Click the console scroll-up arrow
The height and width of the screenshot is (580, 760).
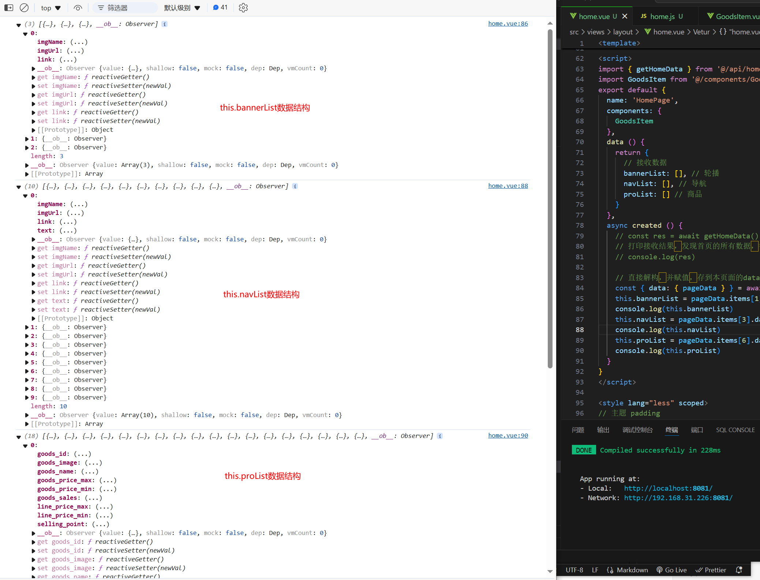point(550,23)
